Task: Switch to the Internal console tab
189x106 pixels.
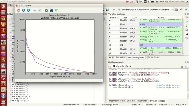Action: click(x=117, y=101)
